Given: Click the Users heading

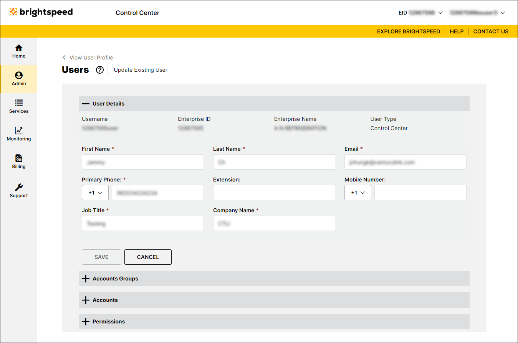Looking at the screenshot, I should (x=75, y=70).
